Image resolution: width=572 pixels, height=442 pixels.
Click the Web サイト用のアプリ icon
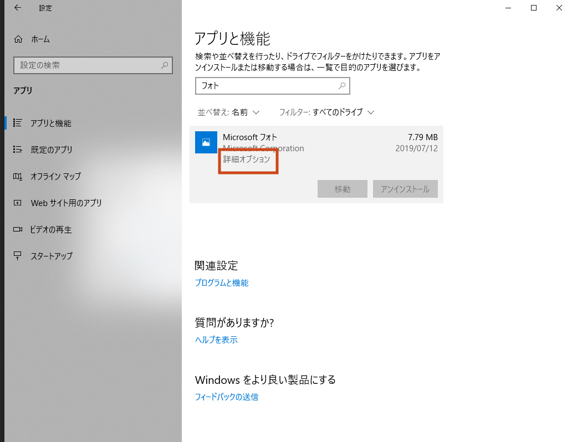18,203
